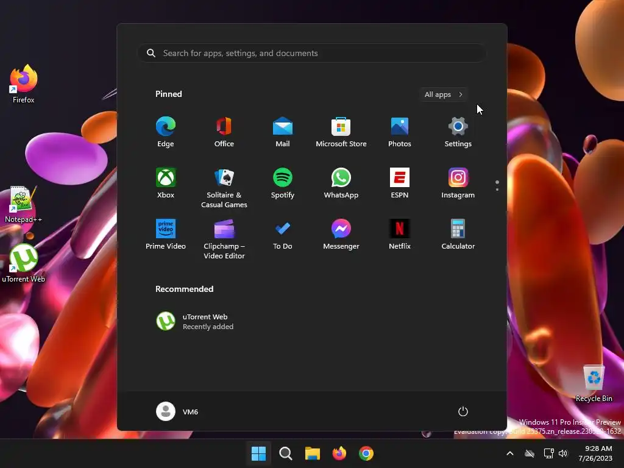
Task: Launch the ESPN app
Action: pyautogui.click(x=400, y=183)
